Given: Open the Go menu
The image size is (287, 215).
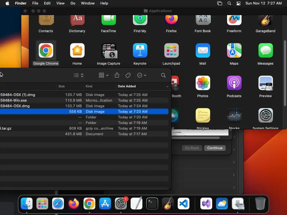Looking at the screenshot, I should tap(73, 3).
